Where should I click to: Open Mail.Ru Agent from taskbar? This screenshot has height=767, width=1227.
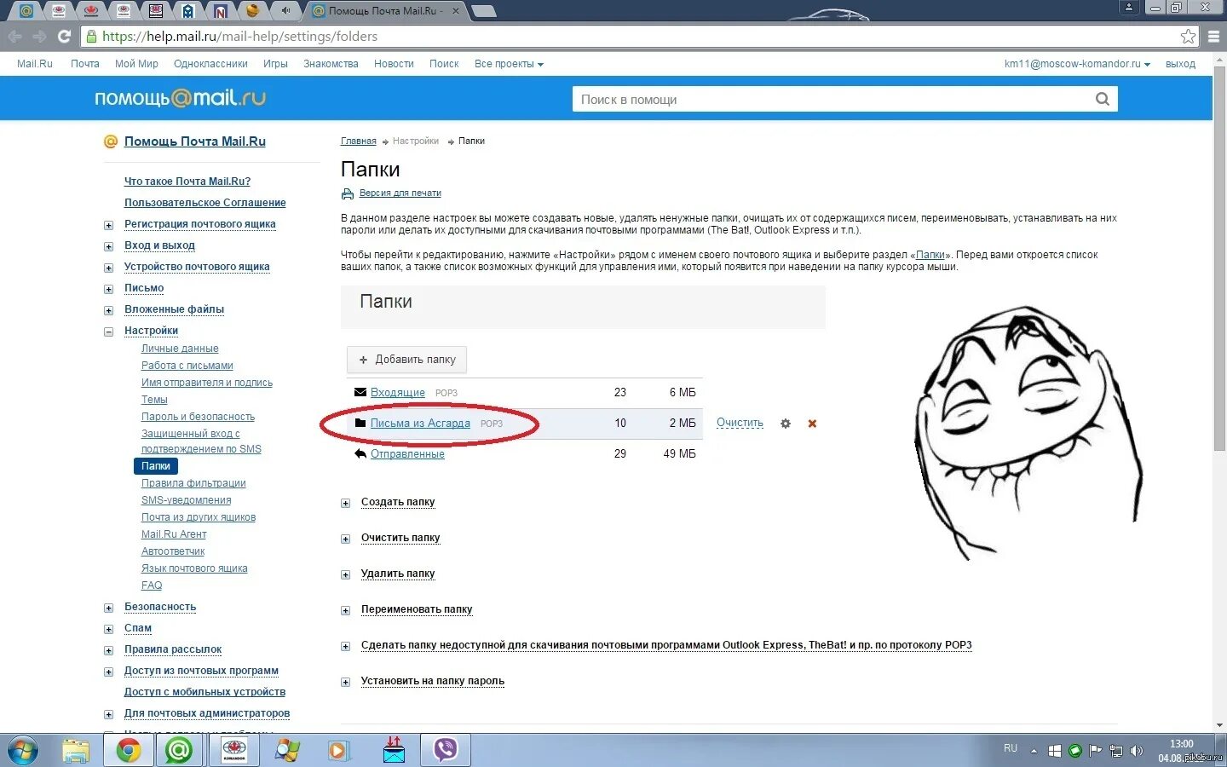(179, 750)
